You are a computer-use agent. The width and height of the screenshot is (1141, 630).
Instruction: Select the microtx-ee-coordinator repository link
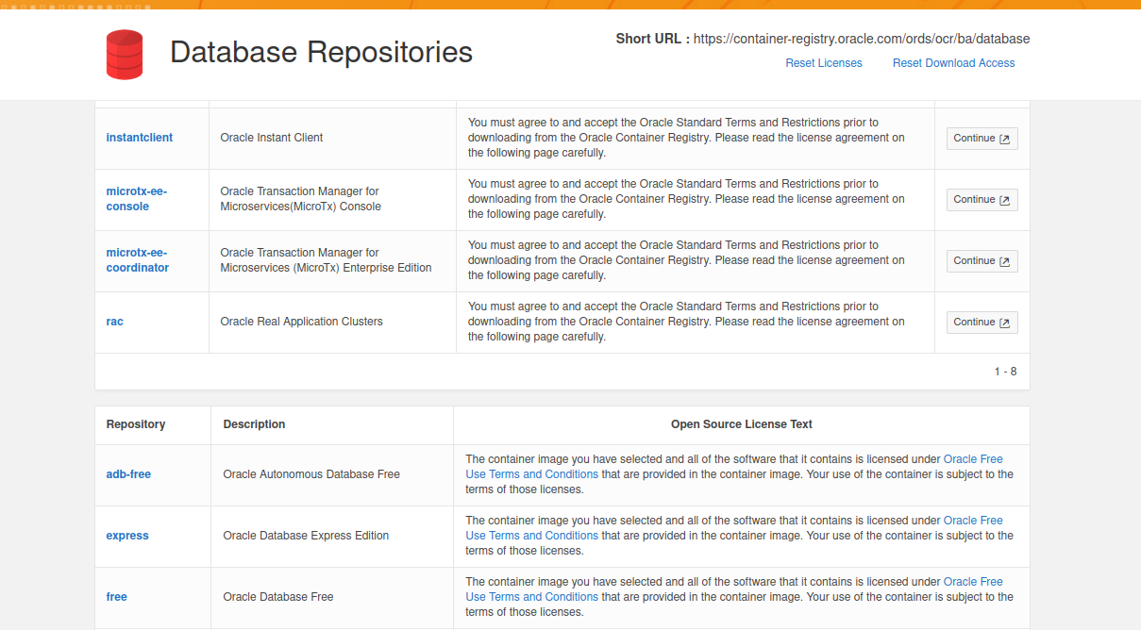[x=137, y=260]
